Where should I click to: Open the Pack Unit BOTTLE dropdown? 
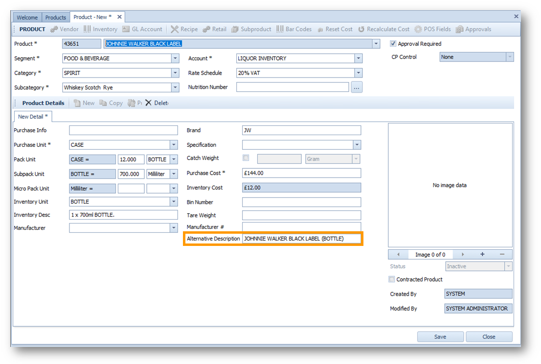(174, 159)
